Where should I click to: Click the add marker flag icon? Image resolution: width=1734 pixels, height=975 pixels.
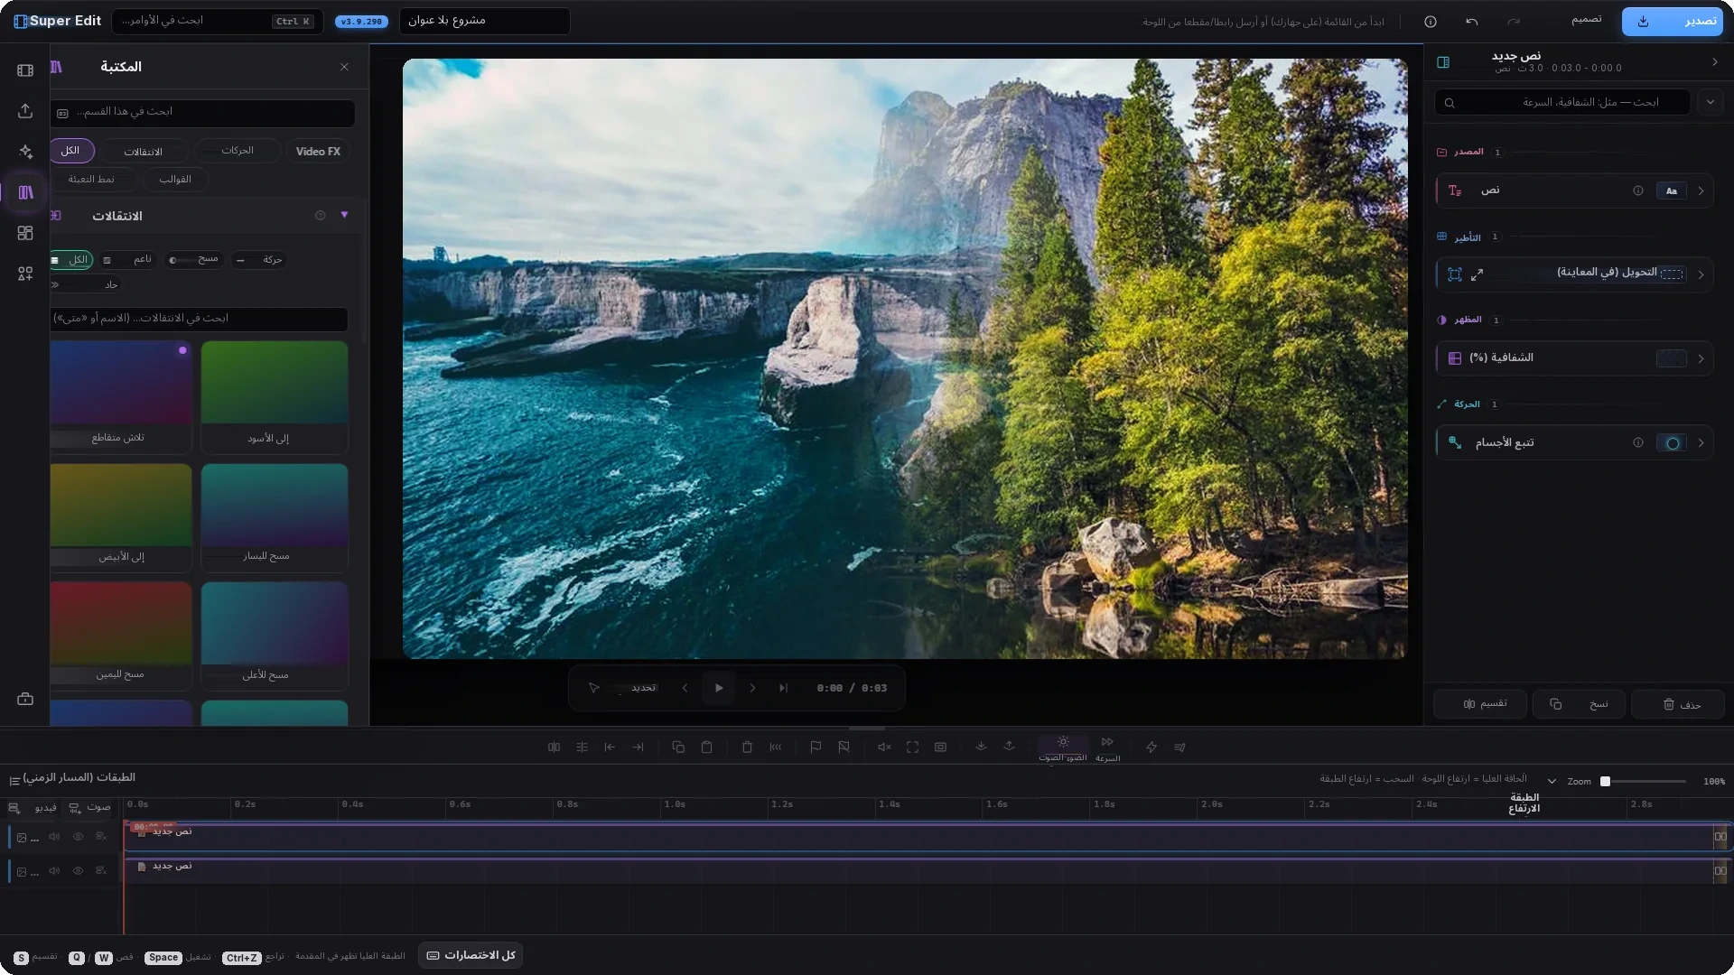tap(816, 747)
